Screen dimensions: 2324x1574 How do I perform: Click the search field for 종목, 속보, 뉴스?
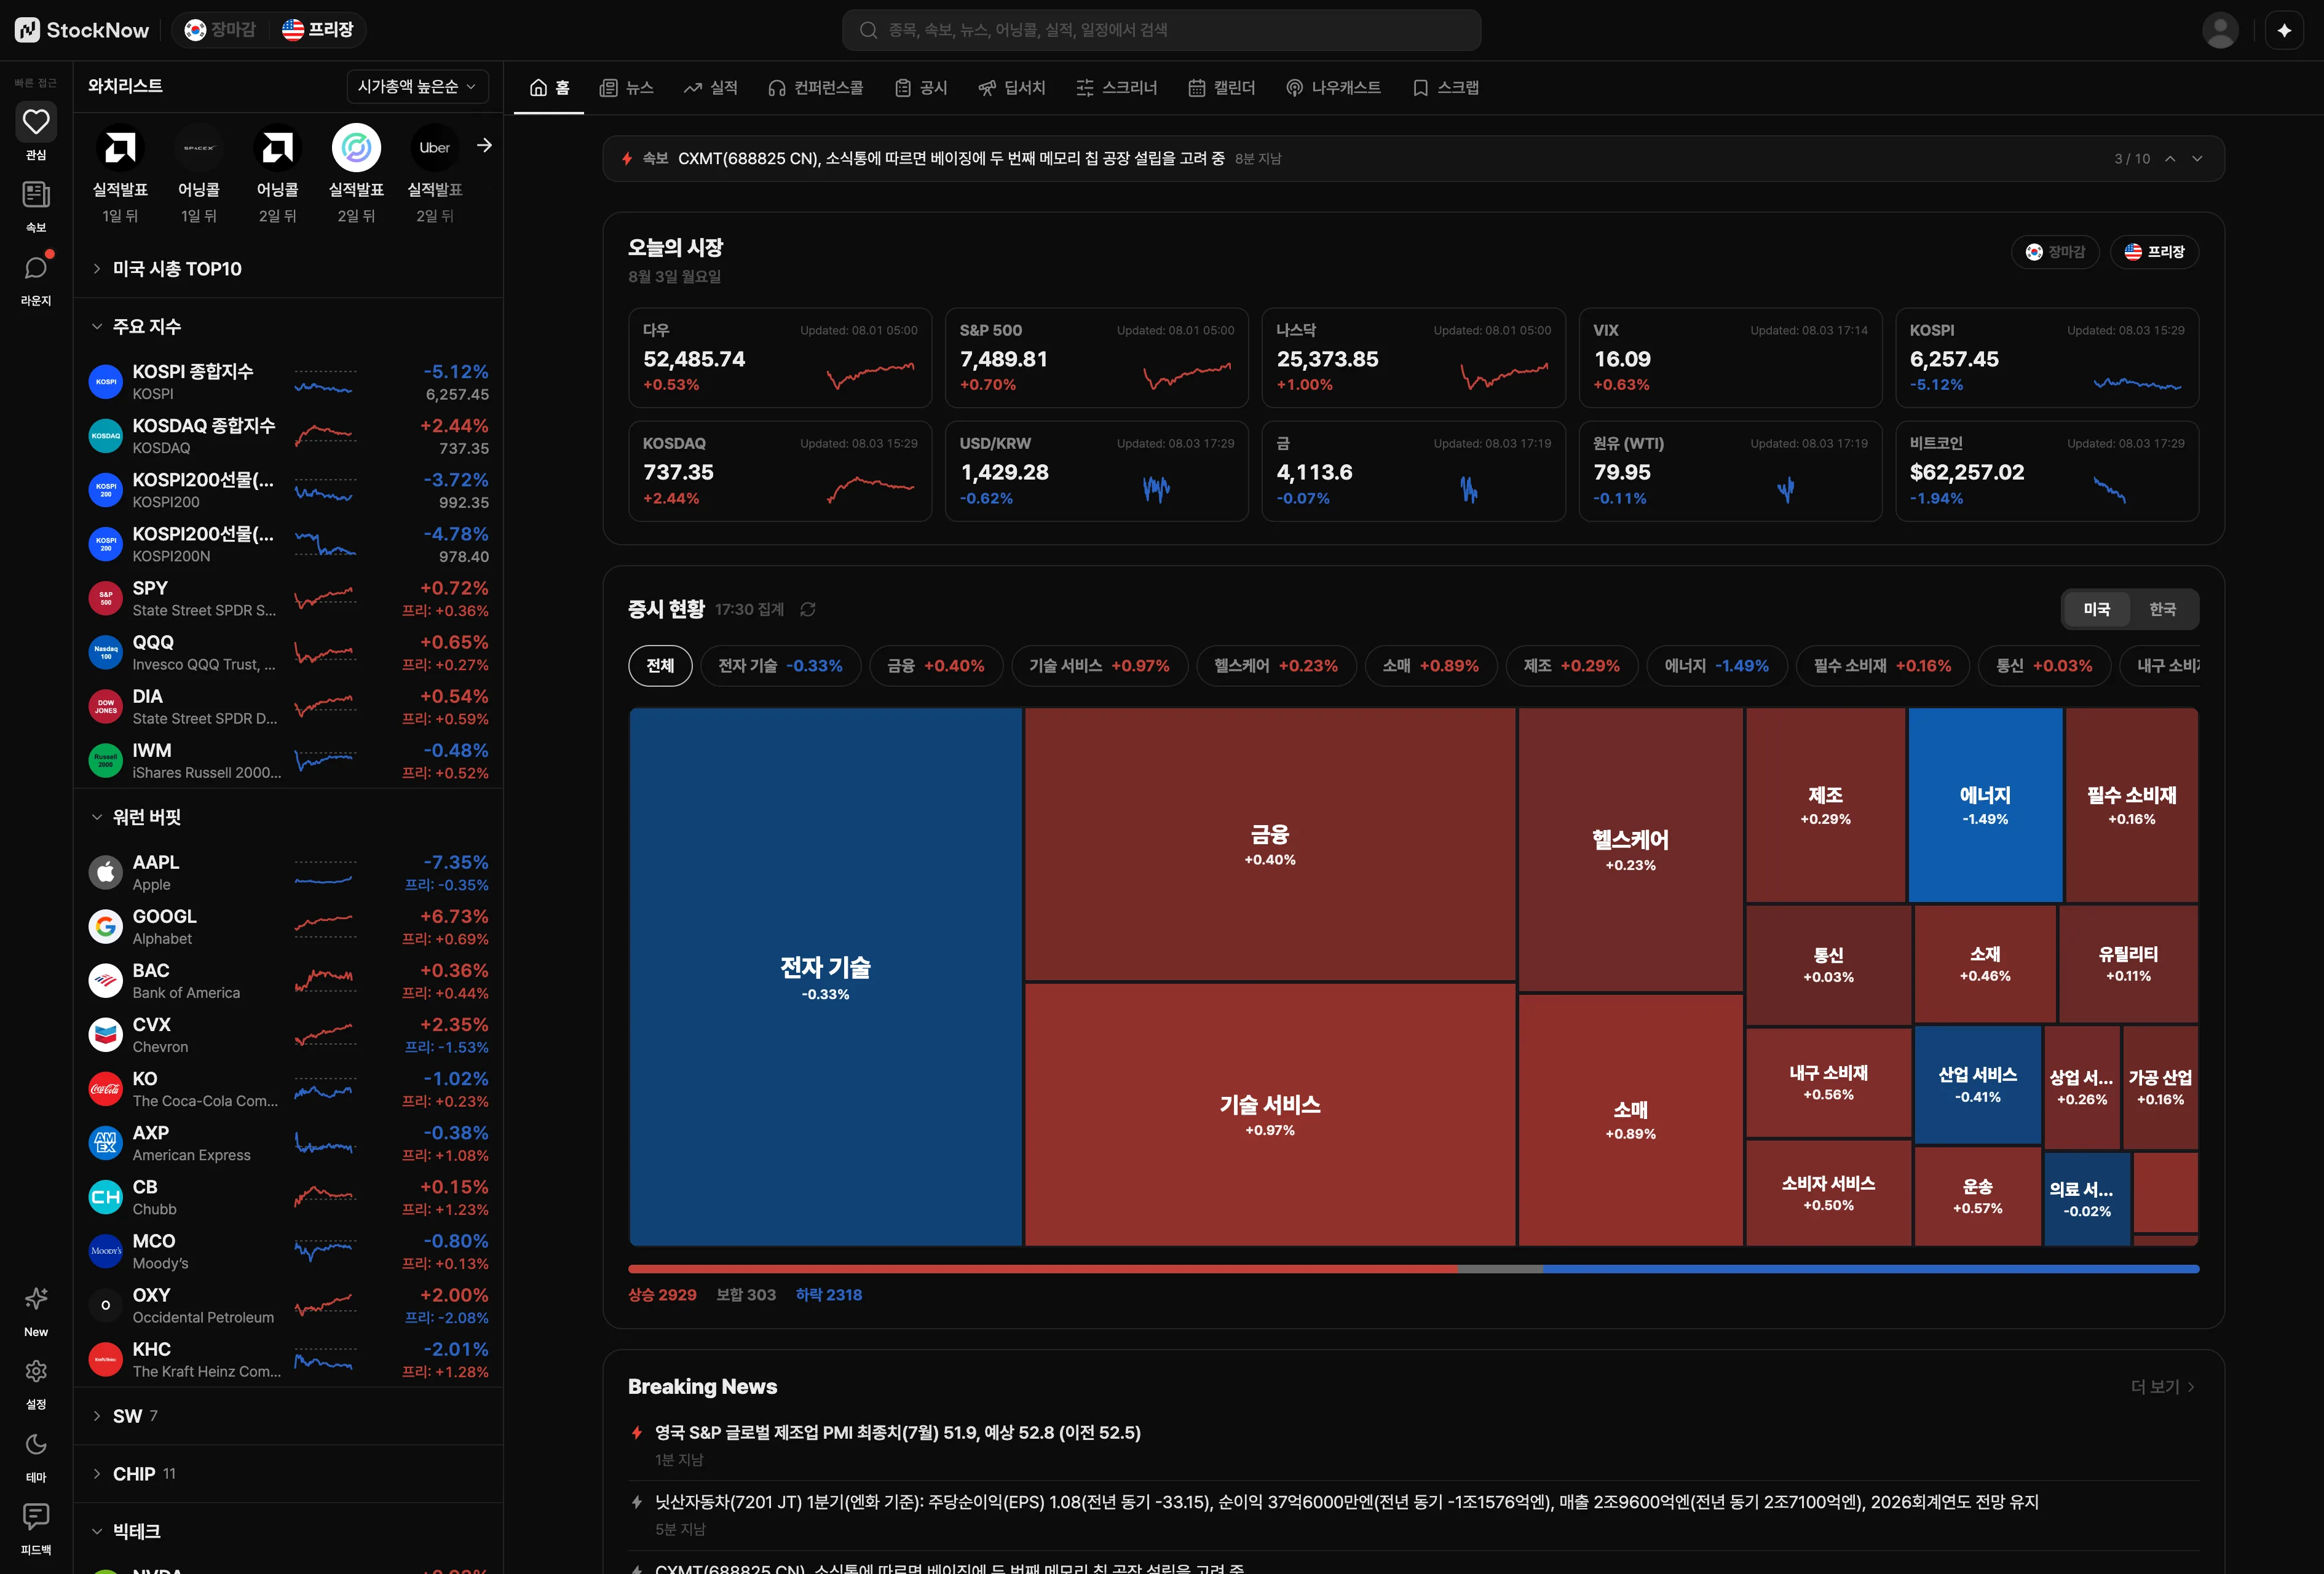coord(1161,30)
